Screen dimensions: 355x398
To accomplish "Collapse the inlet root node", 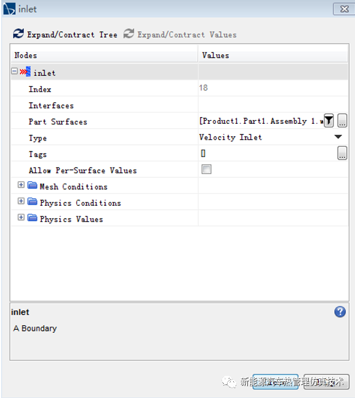I will click(14, 71).
